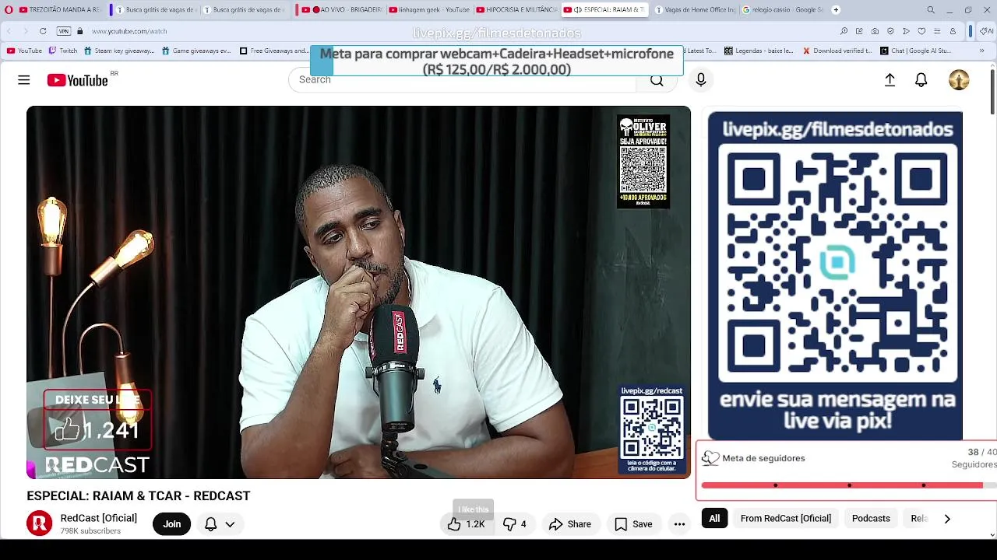Screen dimensions: 997x560
Task: Open the edit/snapshot pencil icon in toolbar
Action: (x=859, y=31)
